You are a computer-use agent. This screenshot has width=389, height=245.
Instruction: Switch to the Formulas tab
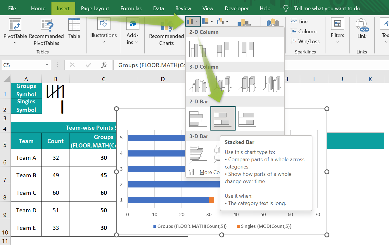point(131,8)
